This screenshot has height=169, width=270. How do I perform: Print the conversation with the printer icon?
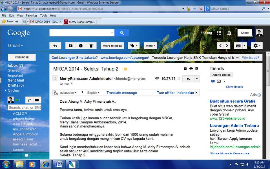(x=191, y=69)
